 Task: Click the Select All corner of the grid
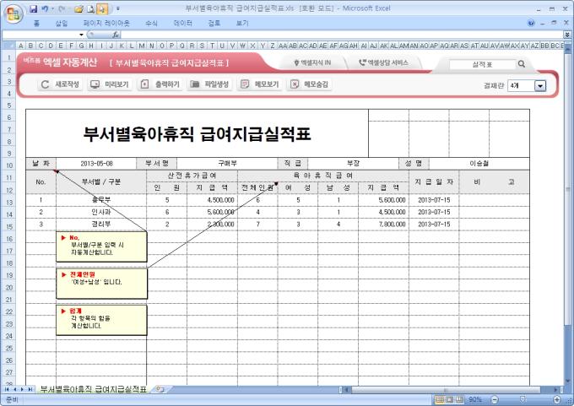point(8,46)
